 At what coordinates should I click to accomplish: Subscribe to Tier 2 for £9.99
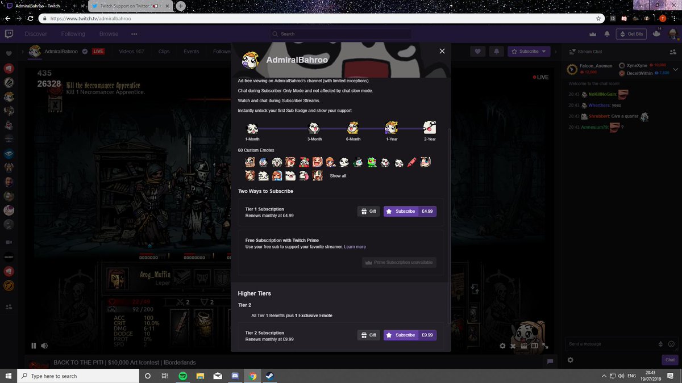[x=410, y=335]
